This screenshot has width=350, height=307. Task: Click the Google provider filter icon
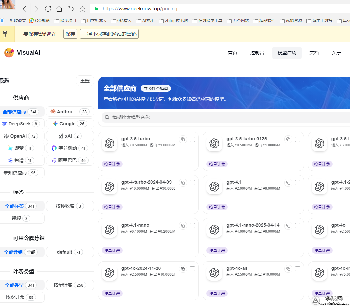pyautogui.click(x=55, y=124)
